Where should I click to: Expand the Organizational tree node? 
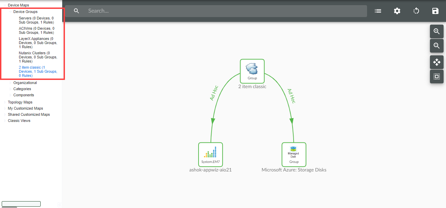tap(25, 83)
